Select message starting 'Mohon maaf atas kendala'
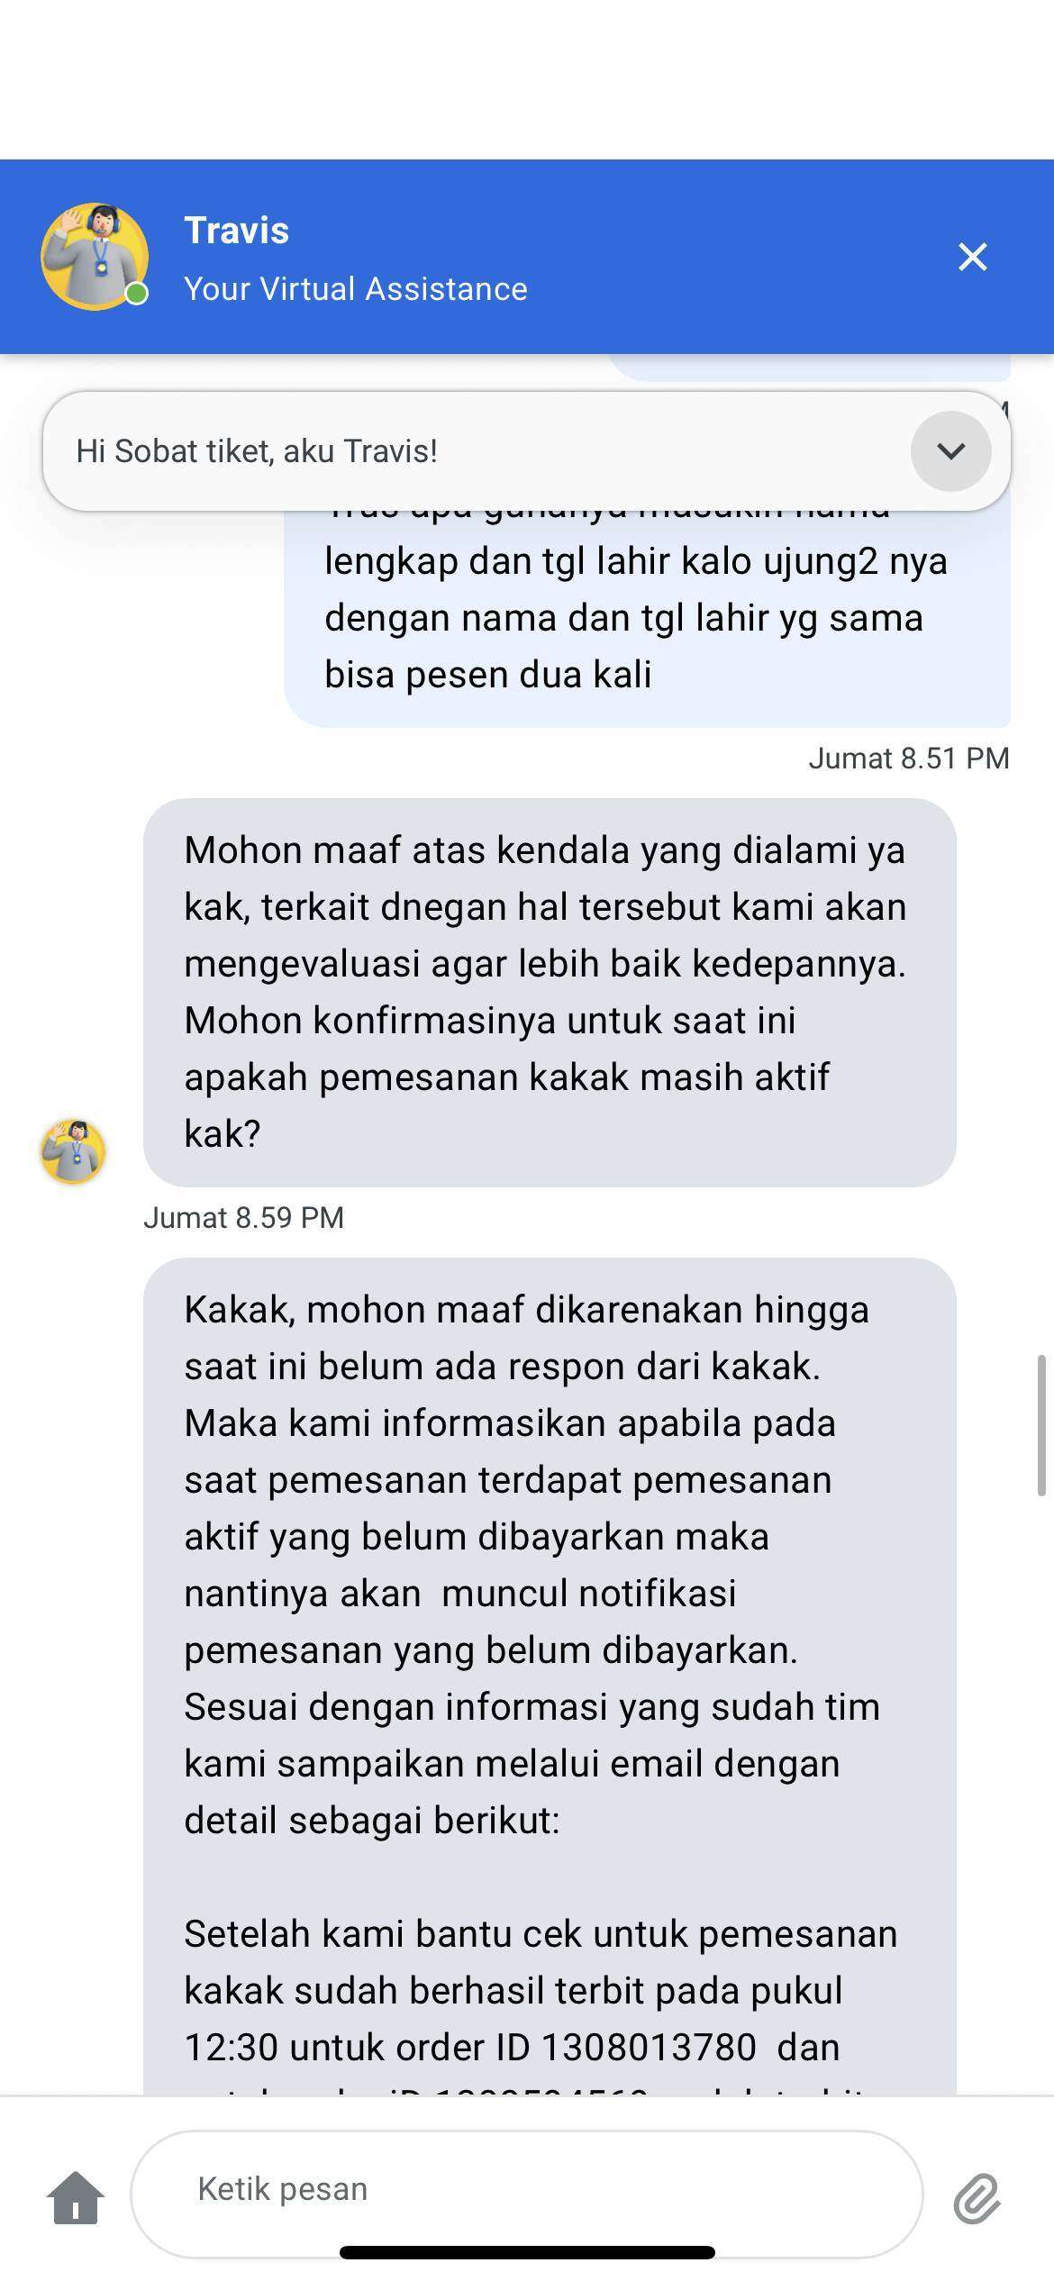 coord(550,992)
